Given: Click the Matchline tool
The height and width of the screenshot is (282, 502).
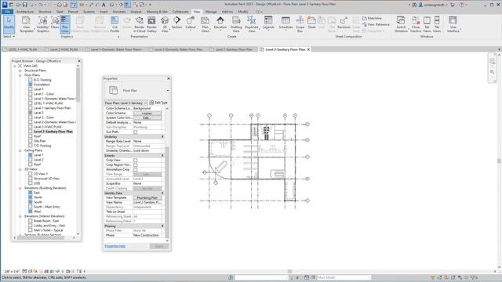Looking at the screenshot, I should click(372, 18).
